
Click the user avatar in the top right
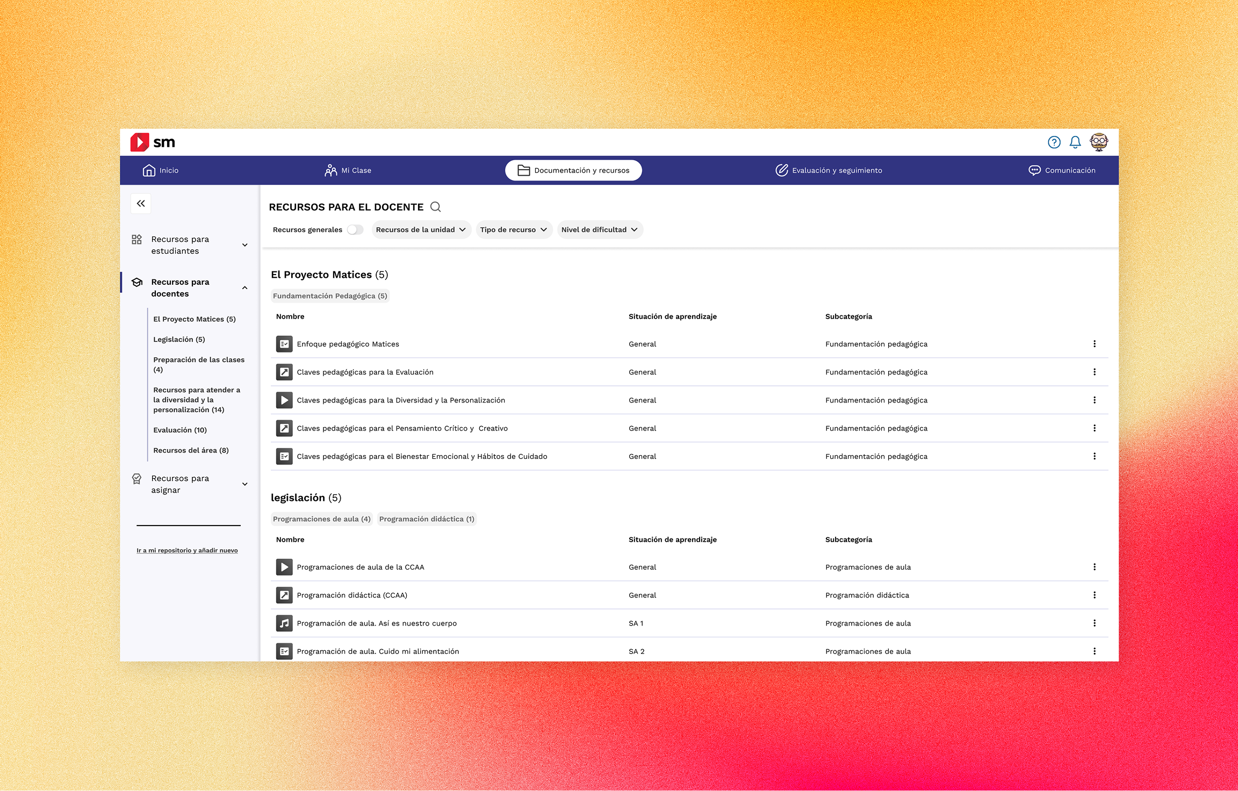point(1099,142)
